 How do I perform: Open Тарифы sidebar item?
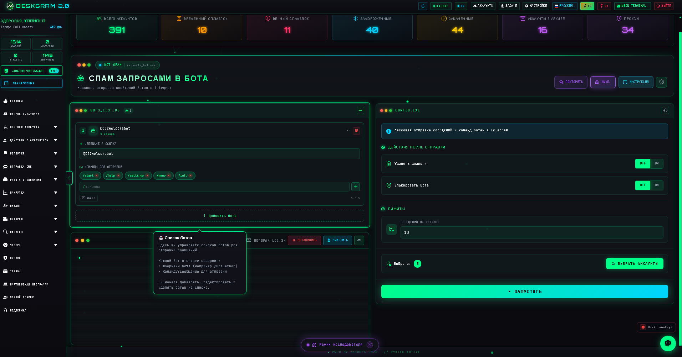pos(15,271)
